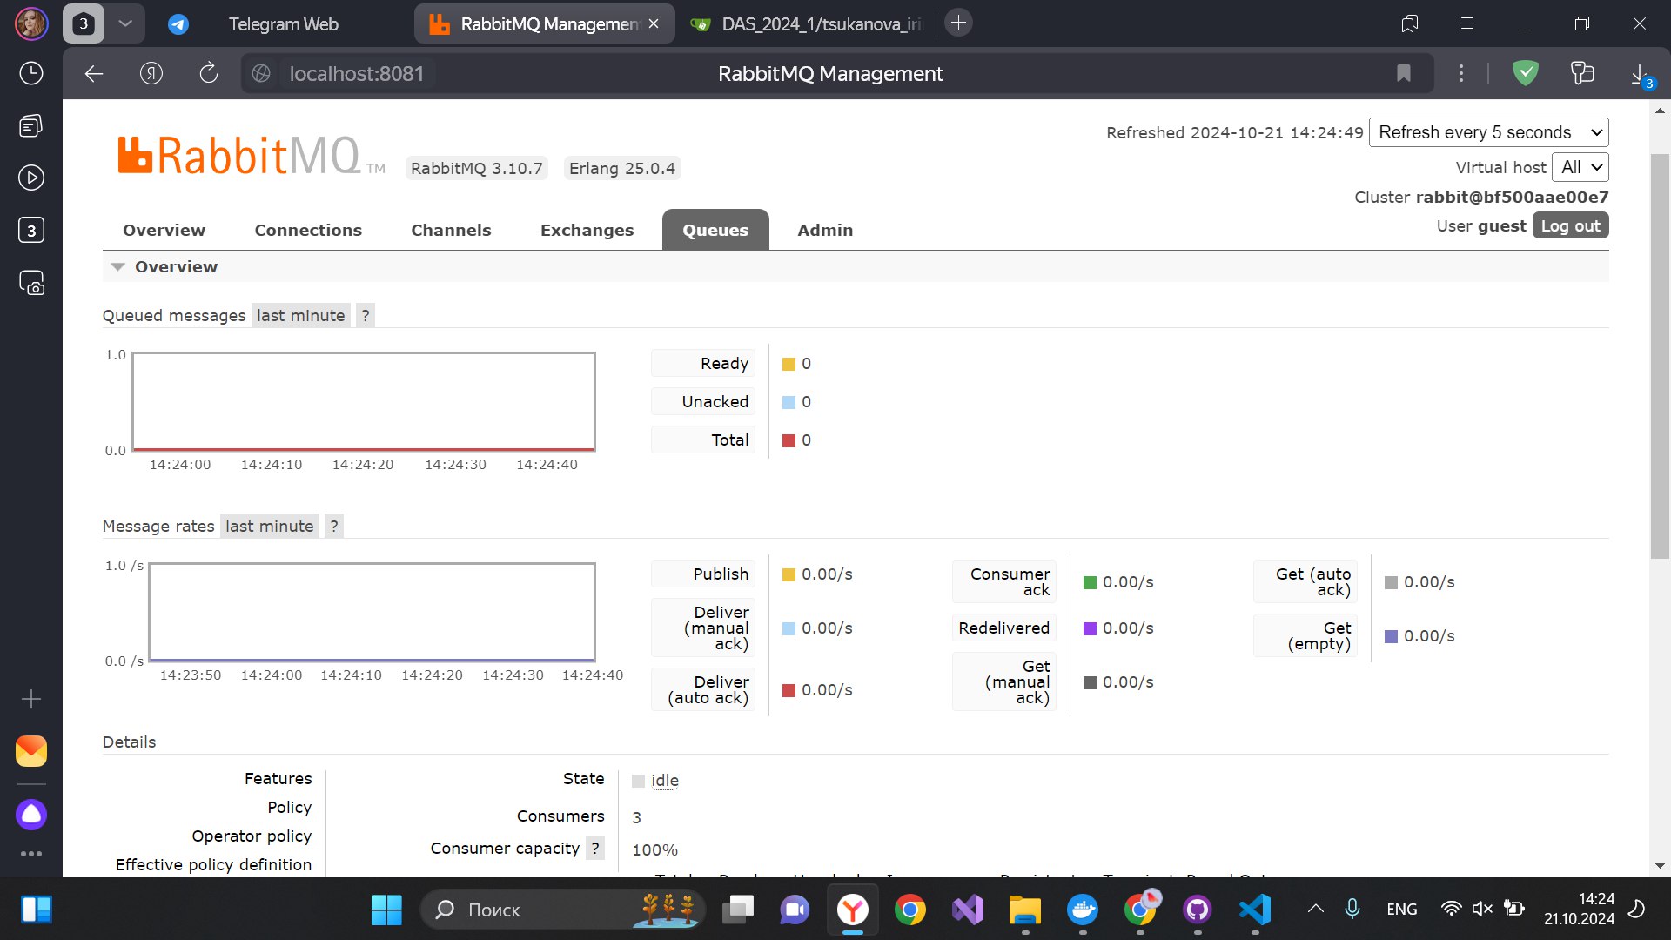Open File Explorer from taskbar
1671x940 pixels.
click(1025, 910)
